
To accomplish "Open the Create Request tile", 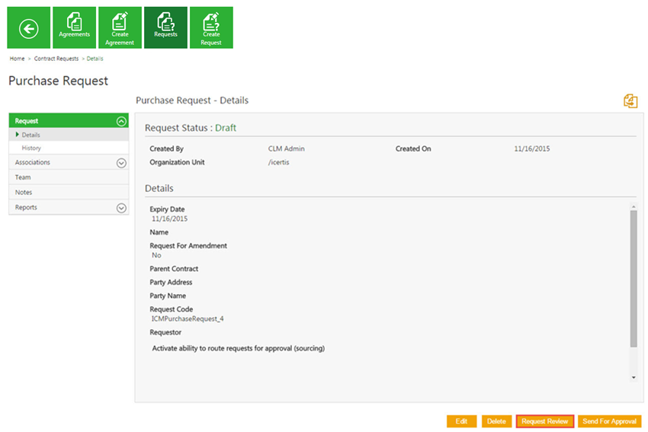I will click(211, 28).
